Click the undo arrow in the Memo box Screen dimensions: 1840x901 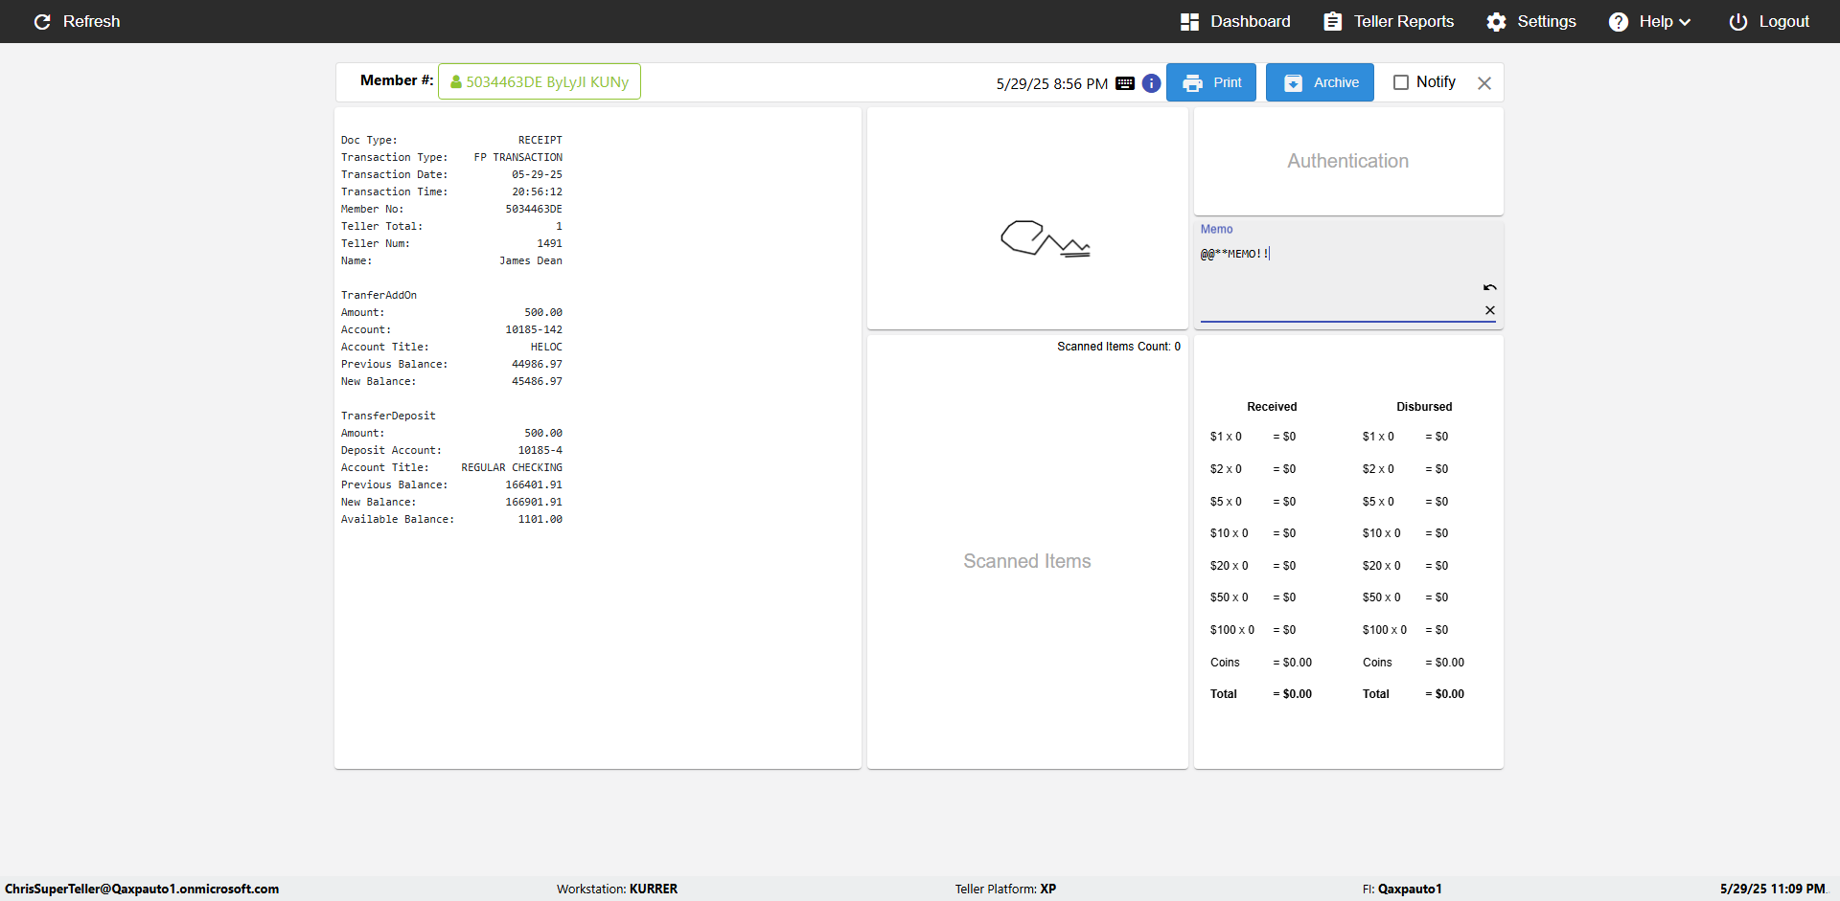[1489, 287]
